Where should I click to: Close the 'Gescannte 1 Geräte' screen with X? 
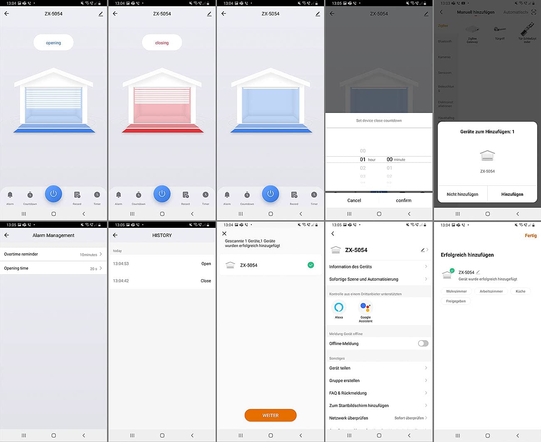[x=224, y=234]
